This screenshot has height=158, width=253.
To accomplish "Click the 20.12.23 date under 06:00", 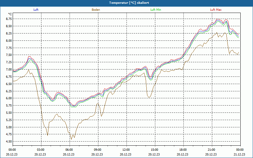I will [69, 154].
